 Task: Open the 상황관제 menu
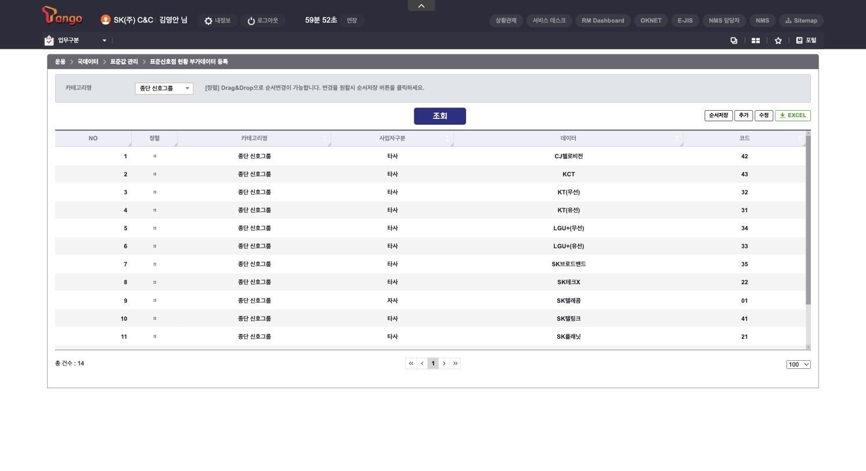point(506,20)
